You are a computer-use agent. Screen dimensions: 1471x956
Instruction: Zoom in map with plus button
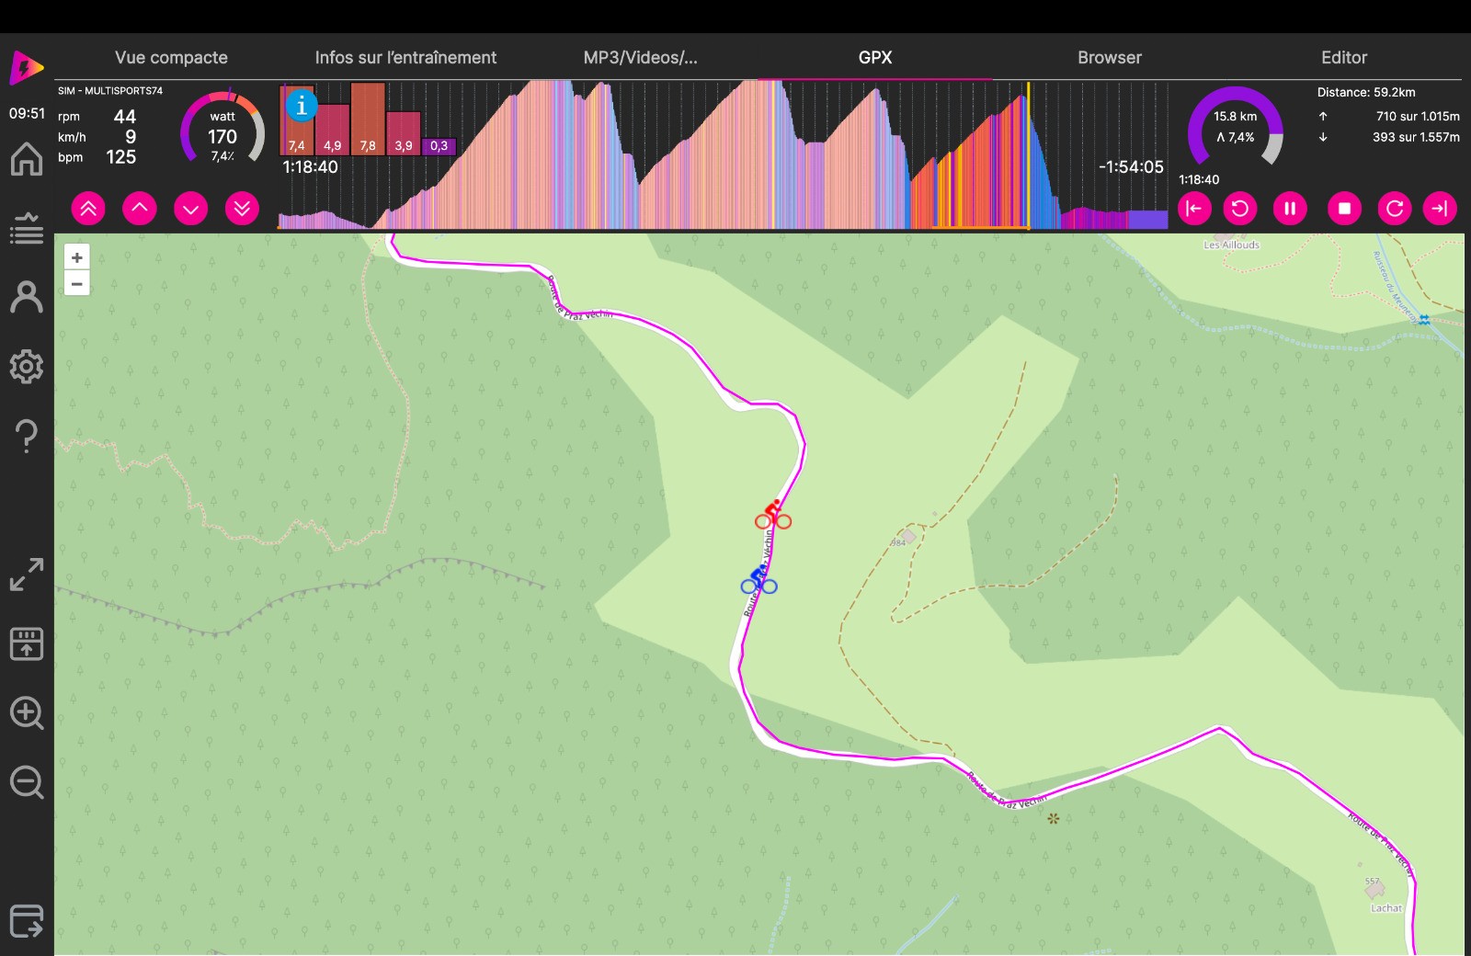click(77, 258)
